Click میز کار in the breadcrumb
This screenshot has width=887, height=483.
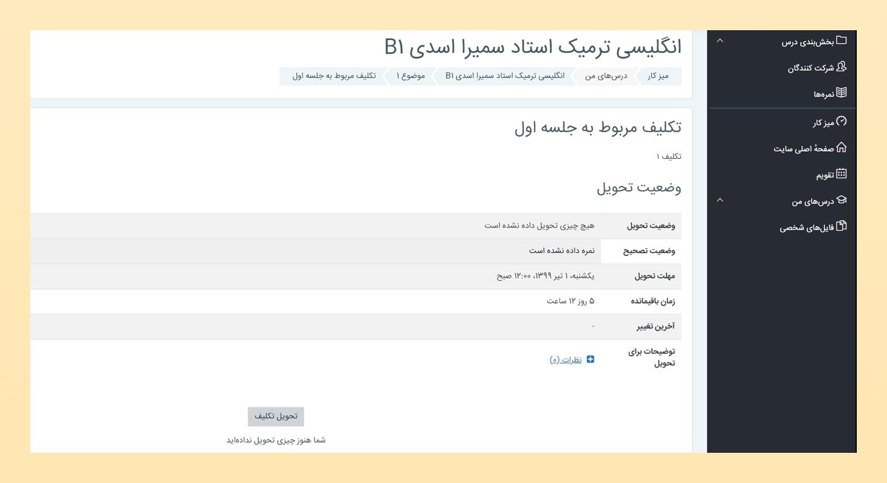pos(658,76)
